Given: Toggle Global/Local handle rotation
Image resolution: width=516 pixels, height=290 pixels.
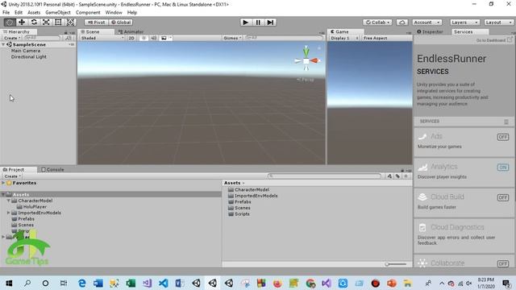Looking at the screenshot, I should 121,23.
